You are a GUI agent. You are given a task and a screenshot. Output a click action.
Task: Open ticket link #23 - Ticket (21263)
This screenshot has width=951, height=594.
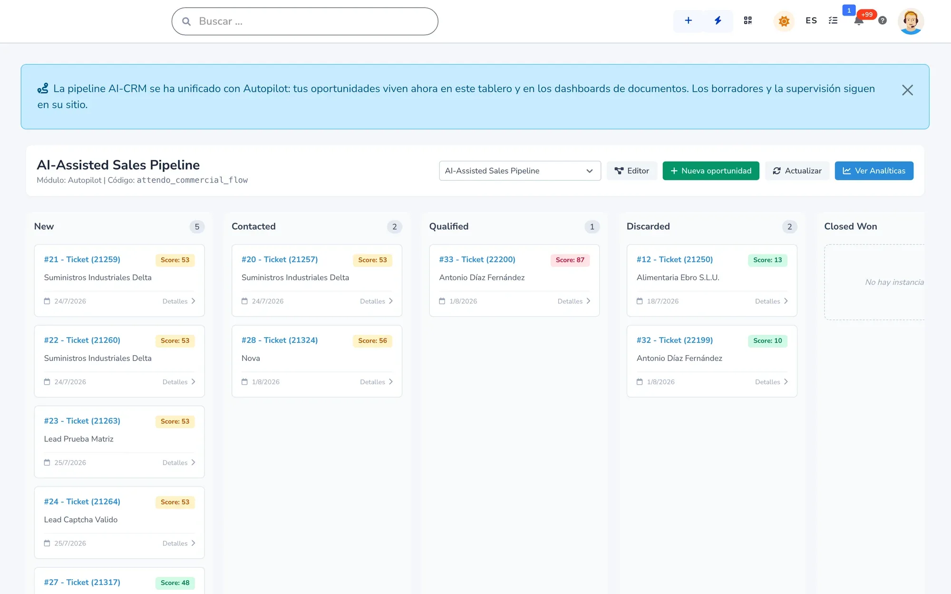pos(82,421)
